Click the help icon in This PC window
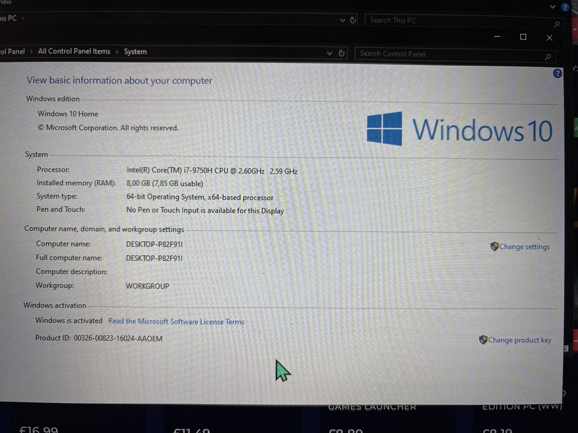The image size is (578, 433). point(565,6)
